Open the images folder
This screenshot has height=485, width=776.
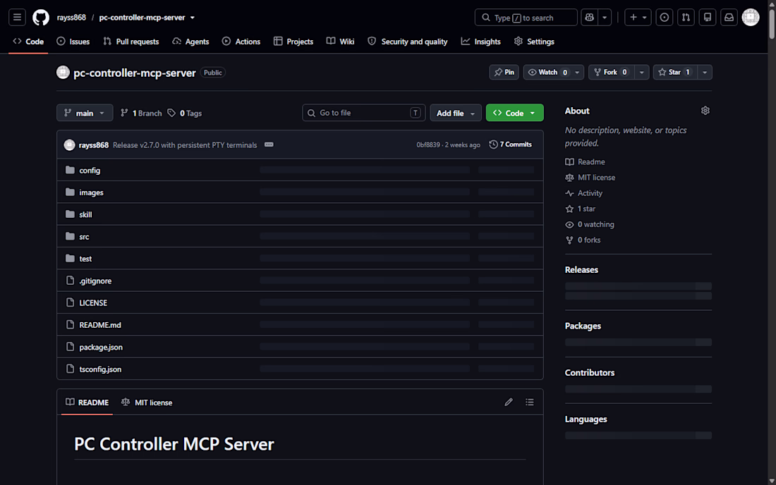pyautogui.click(x=91, y=192)
